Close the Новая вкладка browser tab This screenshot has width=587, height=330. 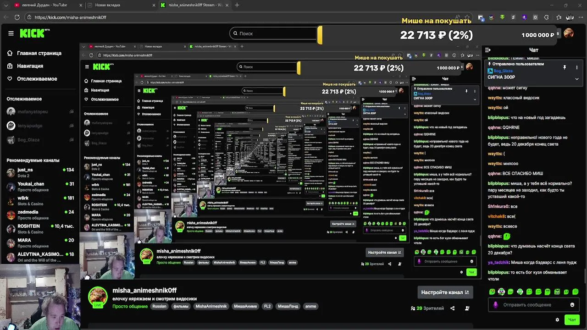pos(154,5)
